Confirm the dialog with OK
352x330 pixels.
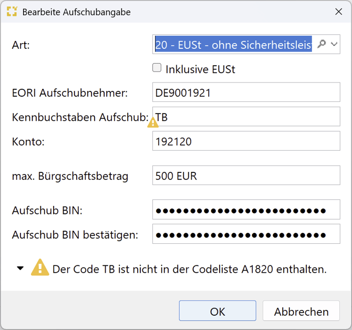(218, 311)
